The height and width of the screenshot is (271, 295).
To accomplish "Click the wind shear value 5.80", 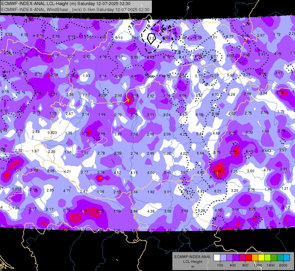I will pyautogui.click(x=56, y=36).
